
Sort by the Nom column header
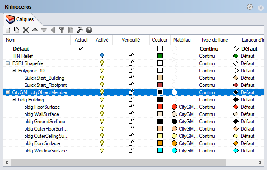pyautogui.click(x=37, y=40)
